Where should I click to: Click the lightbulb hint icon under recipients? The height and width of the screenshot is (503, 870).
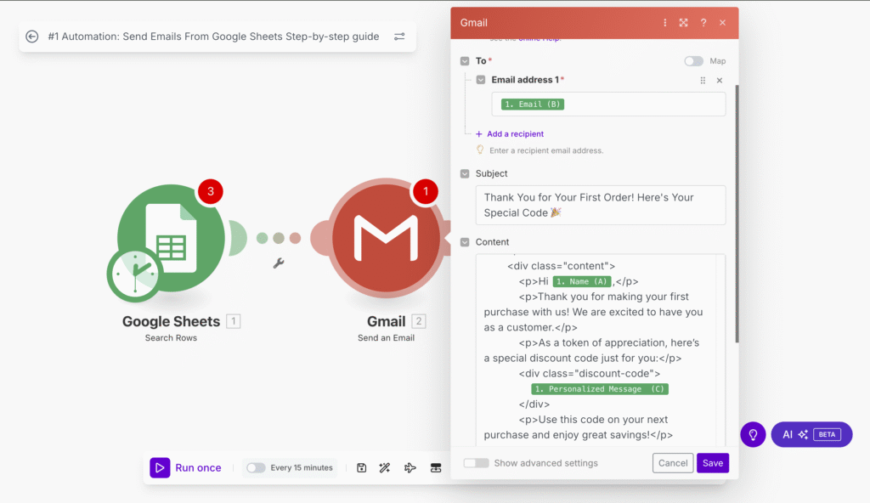coord(480,150)
